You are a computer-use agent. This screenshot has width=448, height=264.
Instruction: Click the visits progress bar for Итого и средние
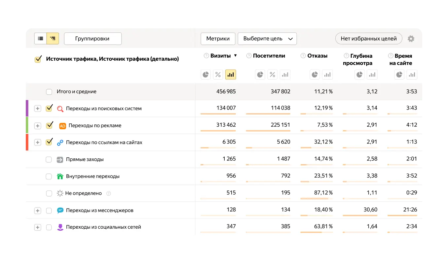[218, 96]
